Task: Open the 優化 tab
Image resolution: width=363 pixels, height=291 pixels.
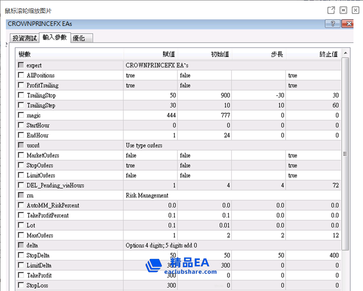Action: (79, 38)
